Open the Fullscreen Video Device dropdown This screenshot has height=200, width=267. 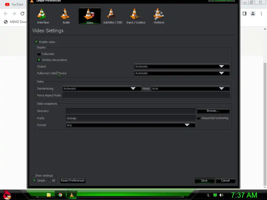point(182,73)
